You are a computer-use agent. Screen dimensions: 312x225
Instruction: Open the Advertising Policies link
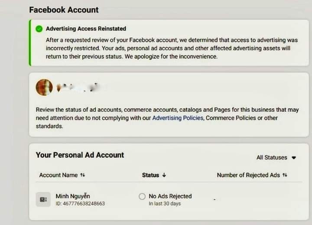(x=178, y=118)
